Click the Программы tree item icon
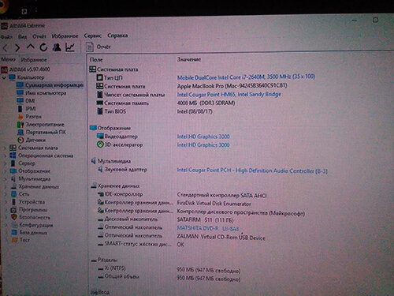This screenshot has height=296, width=394. (x=13, y=210)
